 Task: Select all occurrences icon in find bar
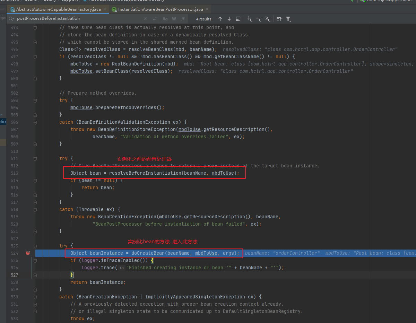click(x=268, y=19)
